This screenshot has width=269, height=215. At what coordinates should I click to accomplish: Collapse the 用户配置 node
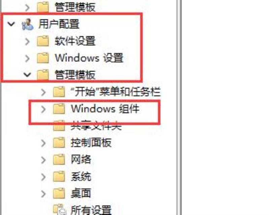pyautogui.click(x=11, y=24)
